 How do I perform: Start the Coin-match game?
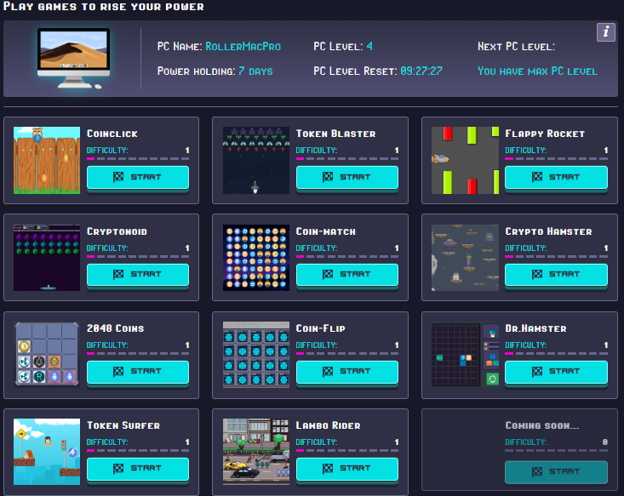point(346,274)
